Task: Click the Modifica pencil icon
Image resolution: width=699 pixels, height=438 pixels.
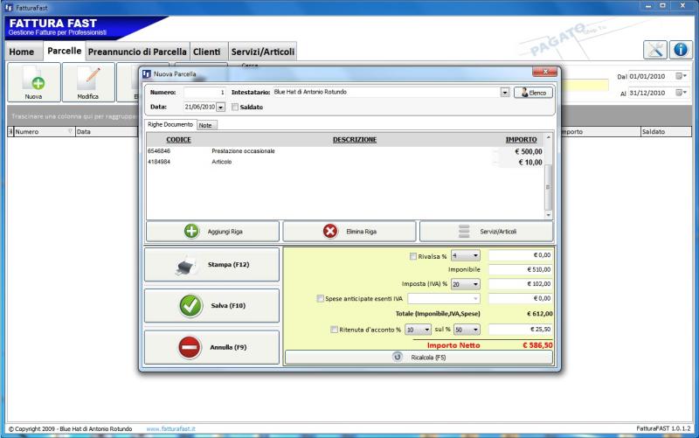Action: pos(87,80)
